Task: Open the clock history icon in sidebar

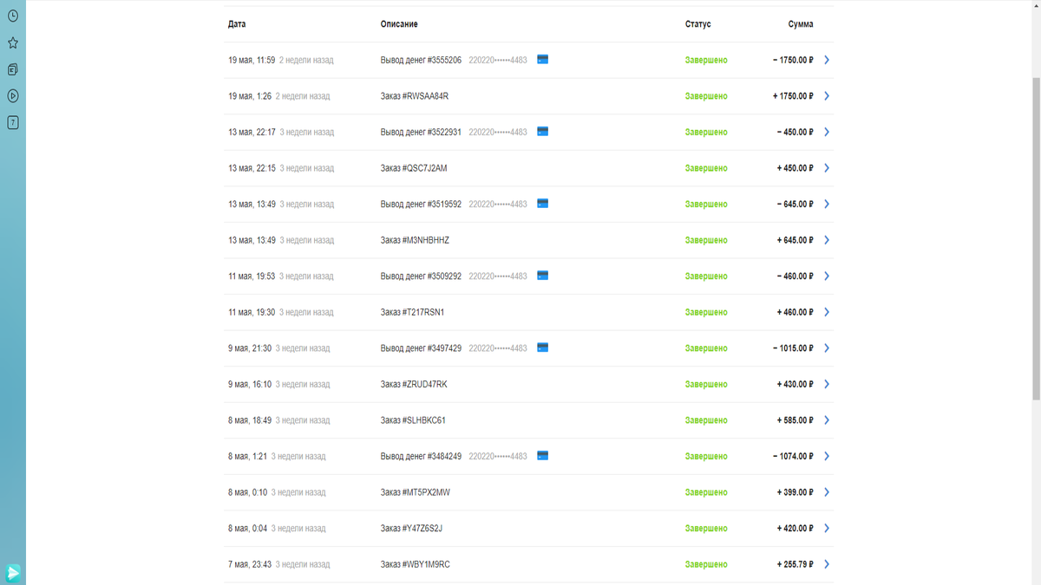Action: point(13,16)
